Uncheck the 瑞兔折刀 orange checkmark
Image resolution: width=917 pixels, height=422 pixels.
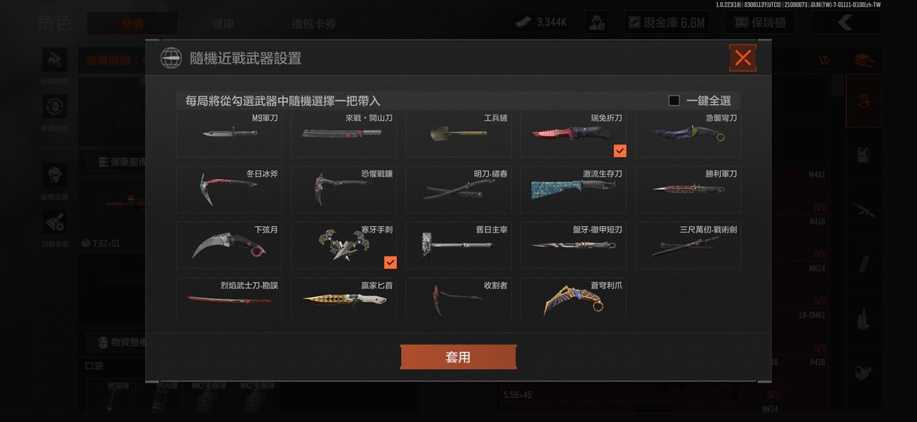point(620,150)
